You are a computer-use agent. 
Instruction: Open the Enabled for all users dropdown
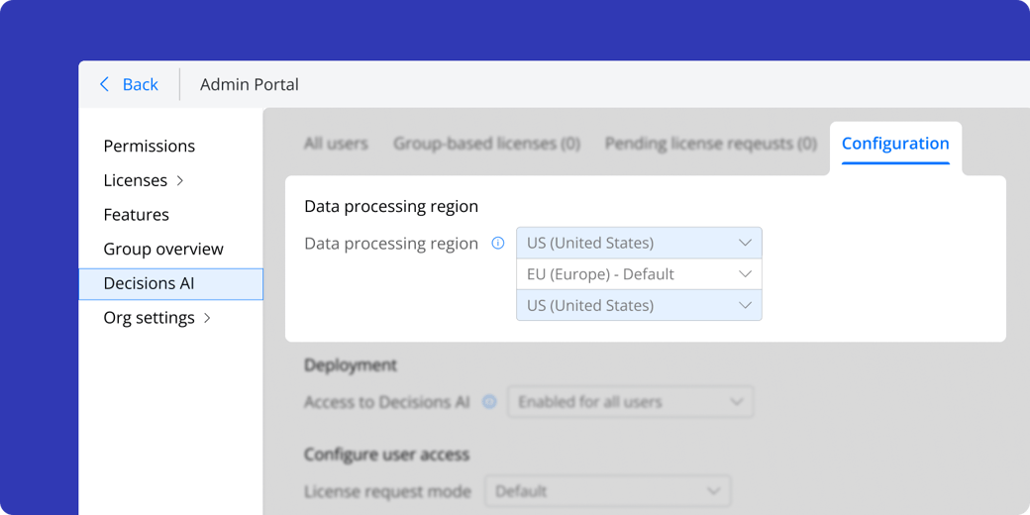(631, 402)
